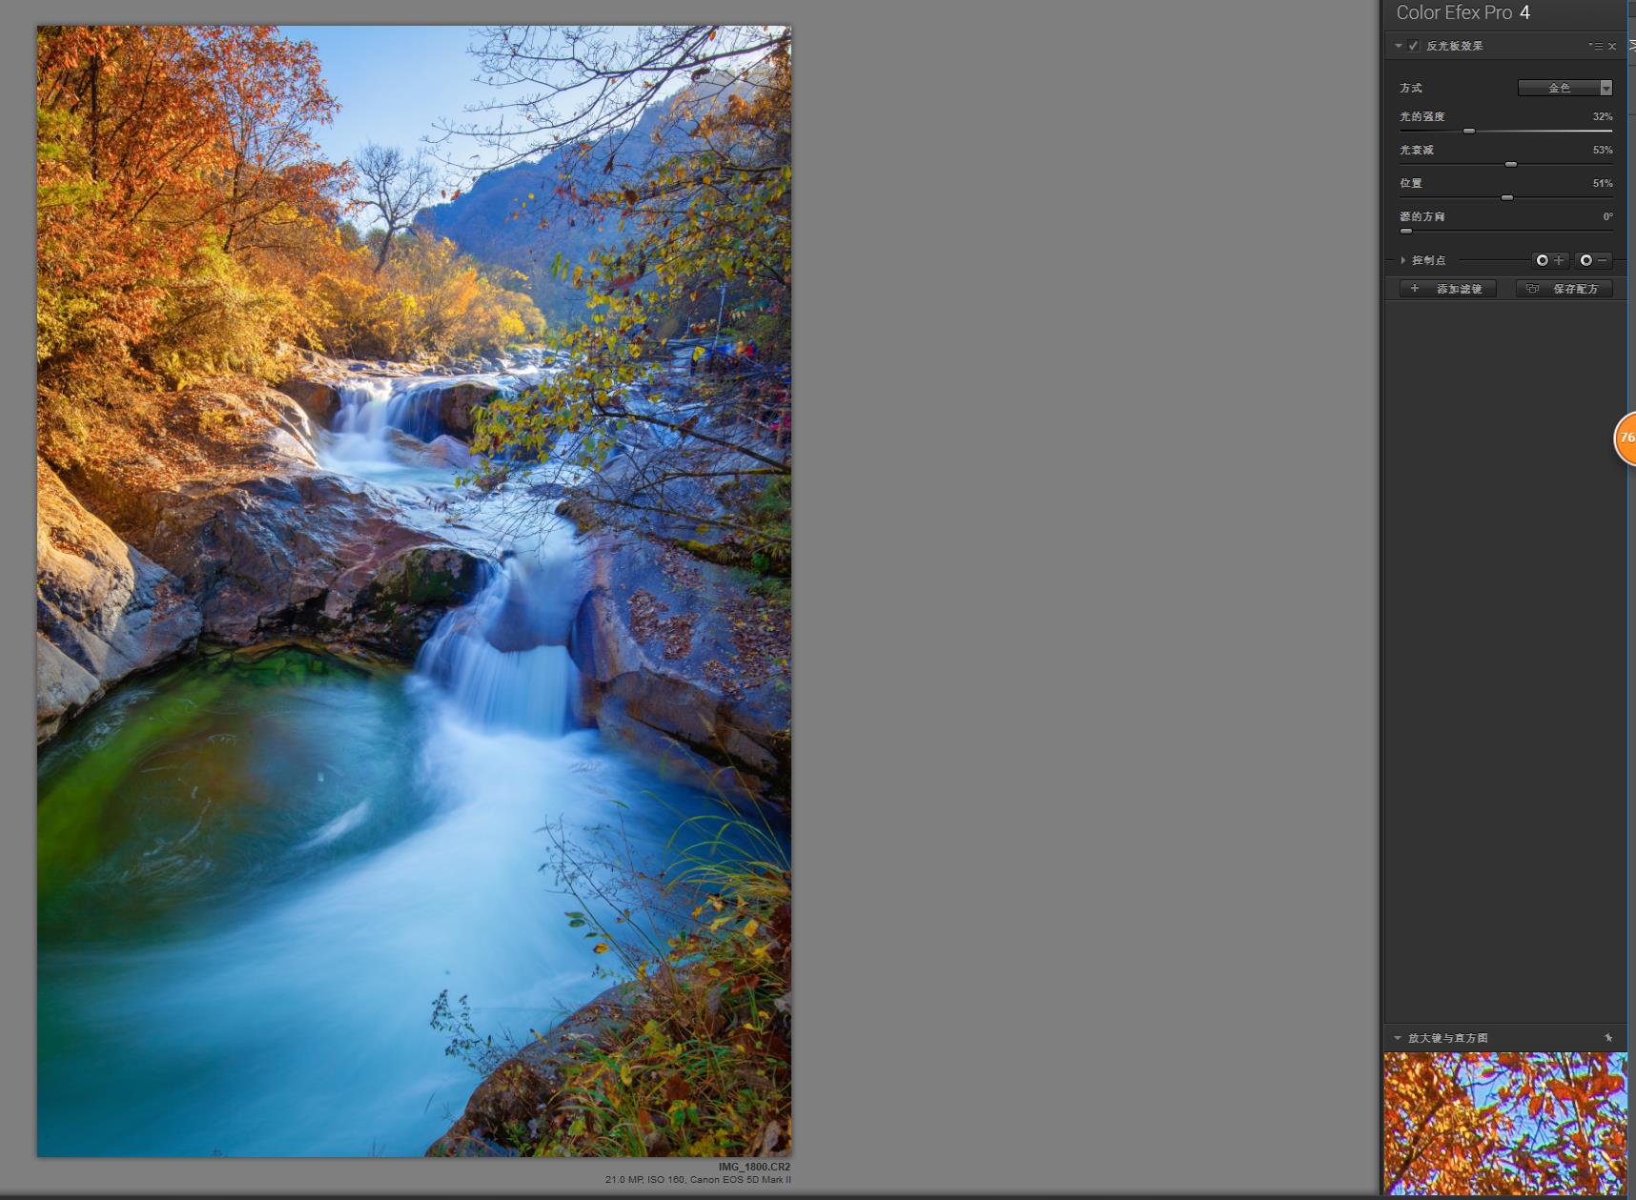
Task: Click the loupe preview thumbnail
Action: (1505, 1124)
